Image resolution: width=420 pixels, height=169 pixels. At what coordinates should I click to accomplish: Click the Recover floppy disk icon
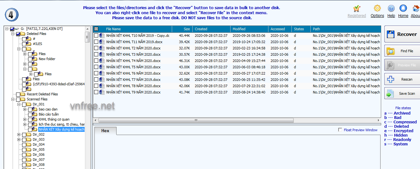click(391, 34)
